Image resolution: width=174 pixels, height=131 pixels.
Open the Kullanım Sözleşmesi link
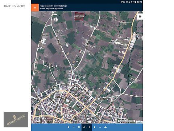tap(126, 121)
